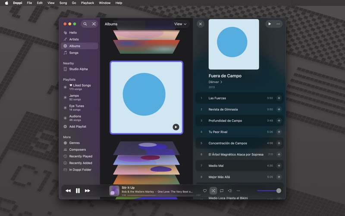
Task: Open Songs in the sidebar
Action: 79,53
